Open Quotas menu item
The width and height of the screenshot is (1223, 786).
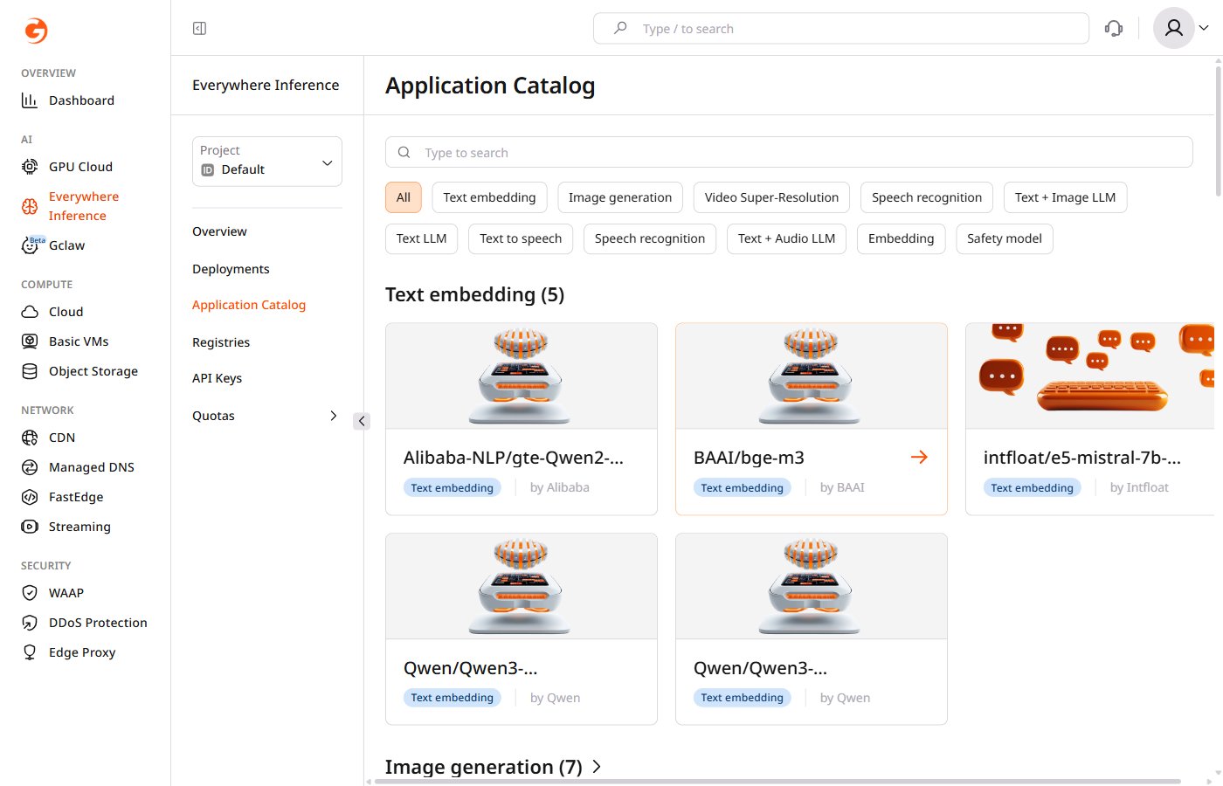pos(213,416)
